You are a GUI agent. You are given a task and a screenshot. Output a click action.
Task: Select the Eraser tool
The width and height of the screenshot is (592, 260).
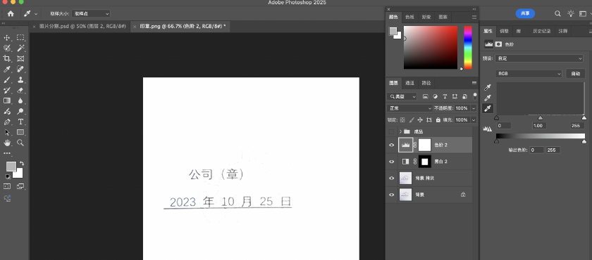click(20, 91)
